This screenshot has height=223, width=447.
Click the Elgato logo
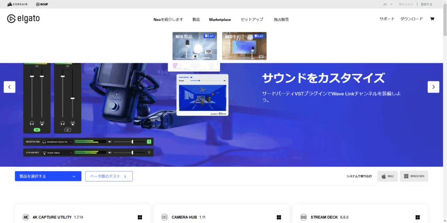(24, 19)
